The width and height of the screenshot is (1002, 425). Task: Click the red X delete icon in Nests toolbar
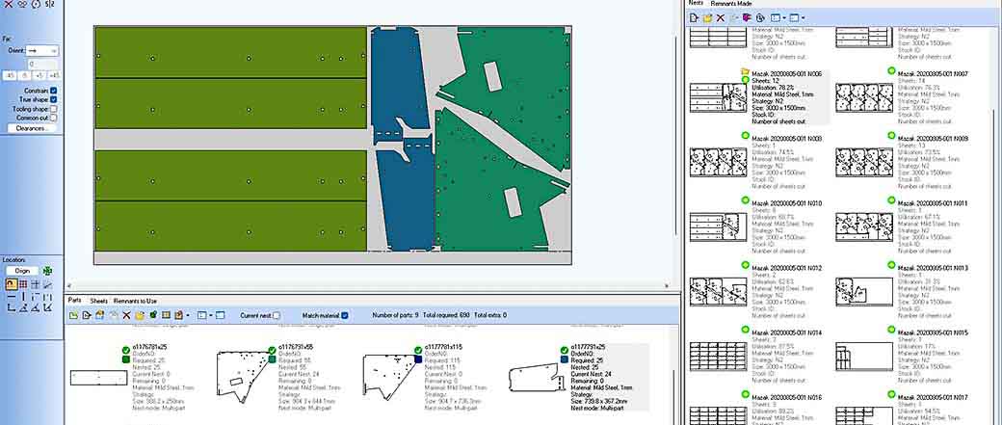coord(720,17)
